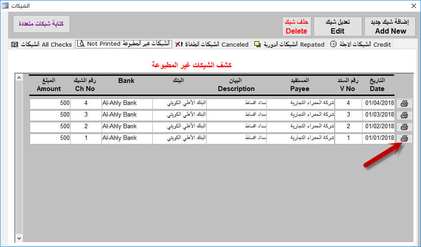This screenshot has width=421, height=247.
Task: Open the multiple checks writing button
Action: (x=41, y=24)
